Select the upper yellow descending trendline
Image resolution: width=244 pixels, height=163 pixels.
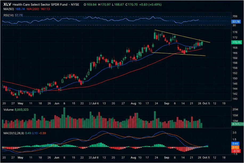(182, 36)
